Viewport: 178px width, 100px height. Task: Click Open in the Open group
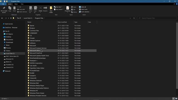(74, 7)
